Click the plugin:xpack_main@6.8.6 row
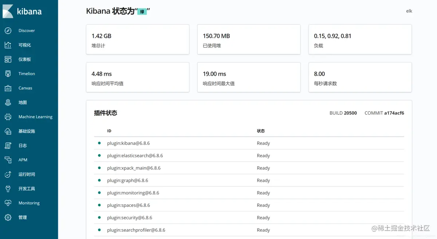The image size is (437, 239). pyautogui.click(x=249, y=168)
